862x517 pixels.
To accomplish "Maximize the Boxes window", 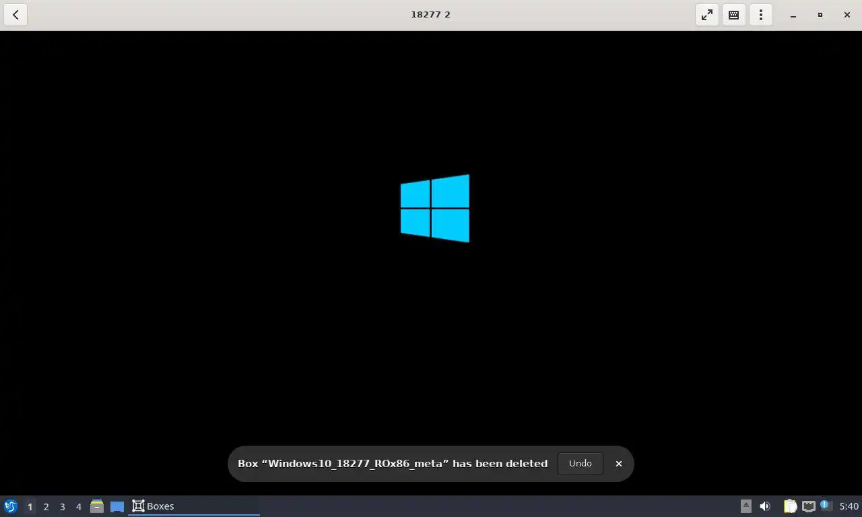I will (x=820, y=15).
